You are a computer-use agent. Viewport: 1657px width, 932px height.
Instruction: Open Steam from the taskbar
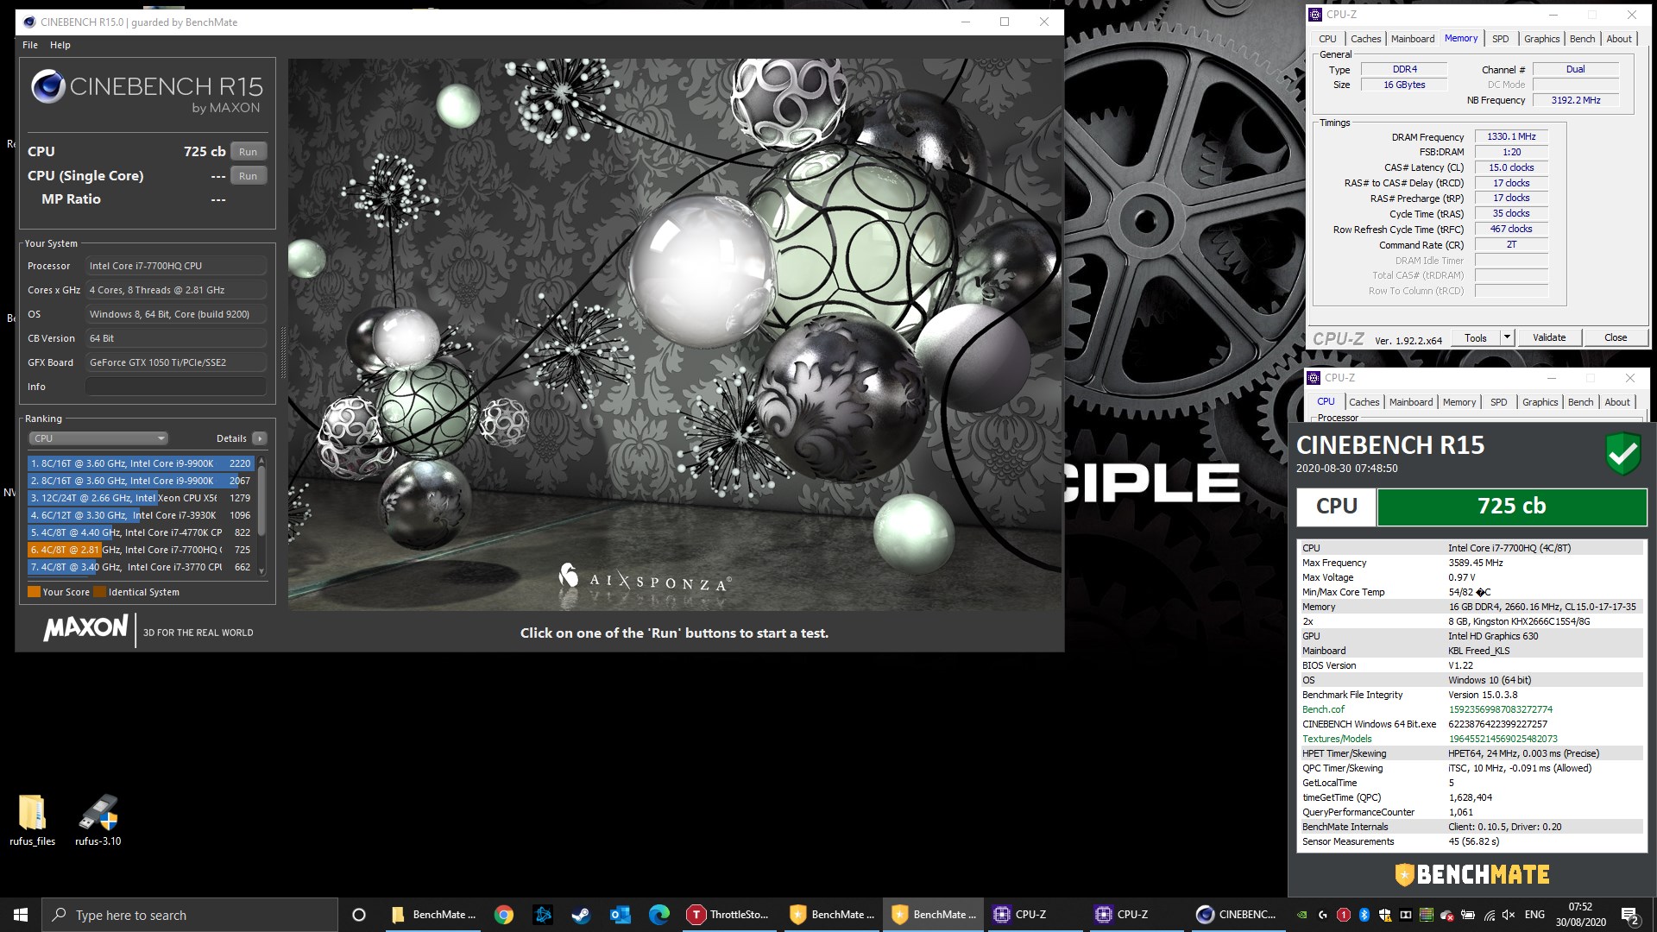click(581, 915)
